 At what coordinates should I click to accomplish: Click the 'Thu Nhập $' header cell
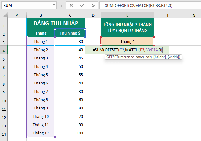70,33
